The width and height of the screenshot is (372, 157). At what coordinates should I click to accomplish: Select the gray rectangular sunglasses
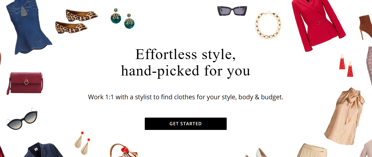[232, 11]
